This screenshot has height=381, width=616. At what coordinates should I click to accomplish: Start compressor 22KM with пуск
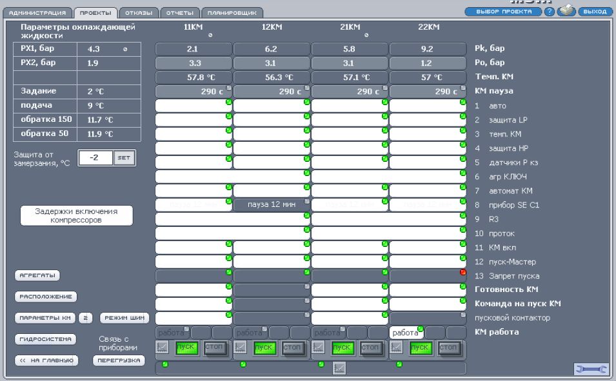pos(421,347)
